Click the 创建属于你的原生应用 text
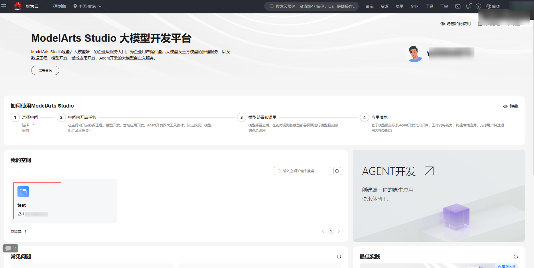The height and width of the screenshot is (268, 534). (388, 190)
